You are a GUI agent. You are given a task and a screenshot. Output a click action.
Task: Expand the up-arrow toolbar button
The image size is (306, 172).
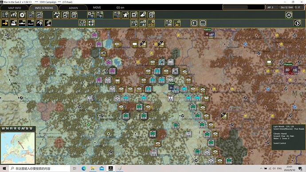click(x=194, y=23)
